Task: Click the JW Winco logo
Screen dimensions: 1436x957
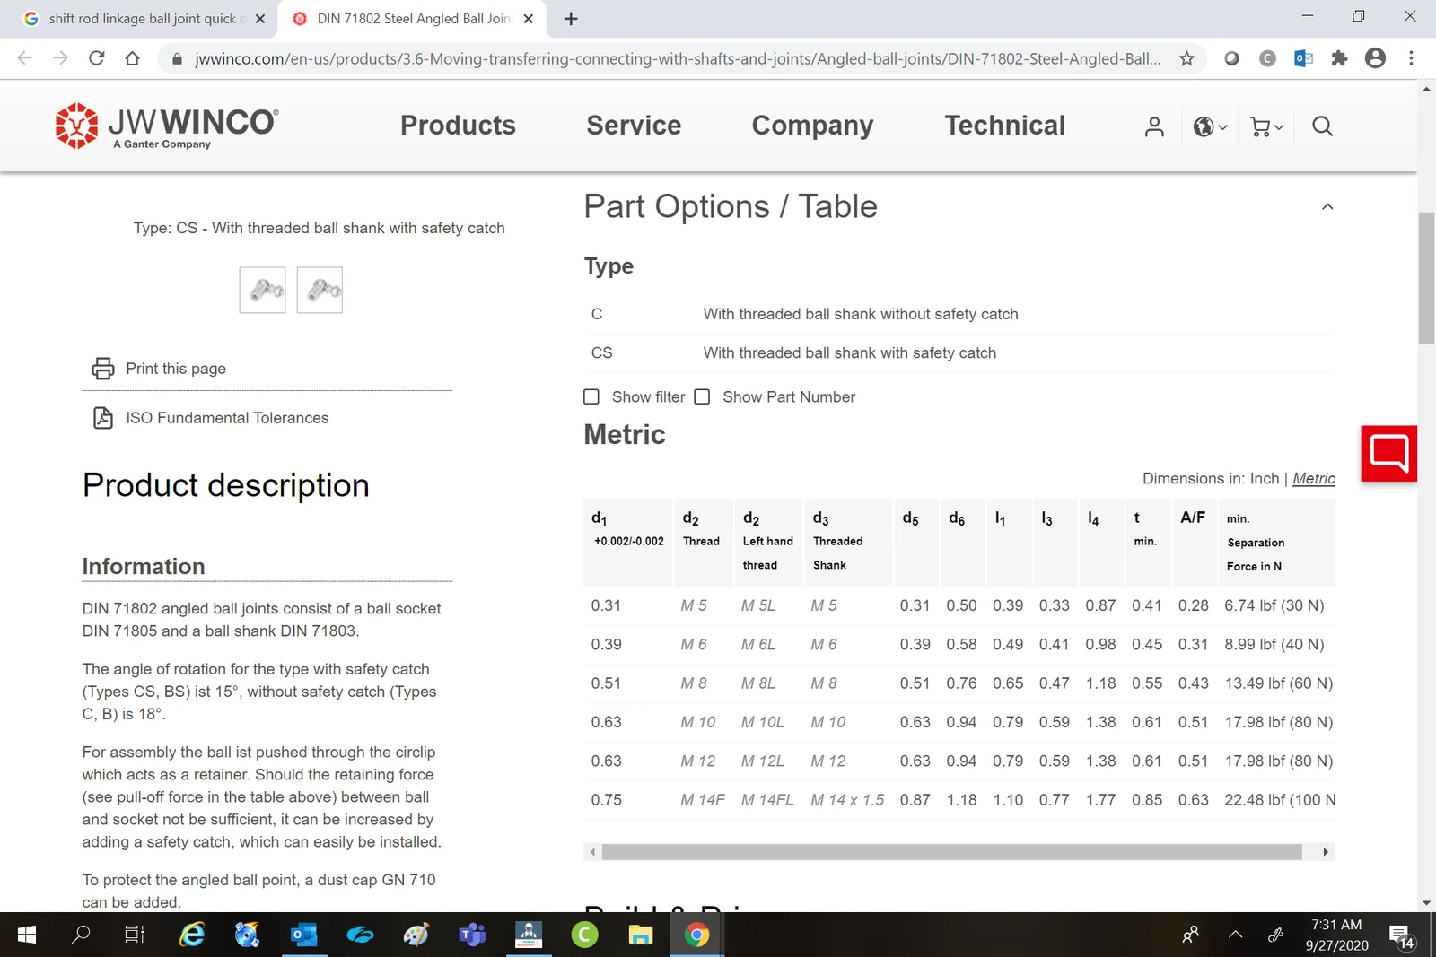Action: [167, 126]
